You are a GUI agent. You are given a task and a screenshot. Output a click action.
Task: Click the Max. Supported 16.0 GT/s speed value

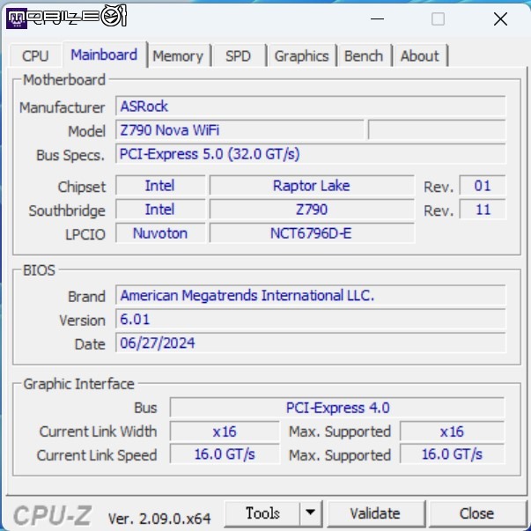coord(452,454)
